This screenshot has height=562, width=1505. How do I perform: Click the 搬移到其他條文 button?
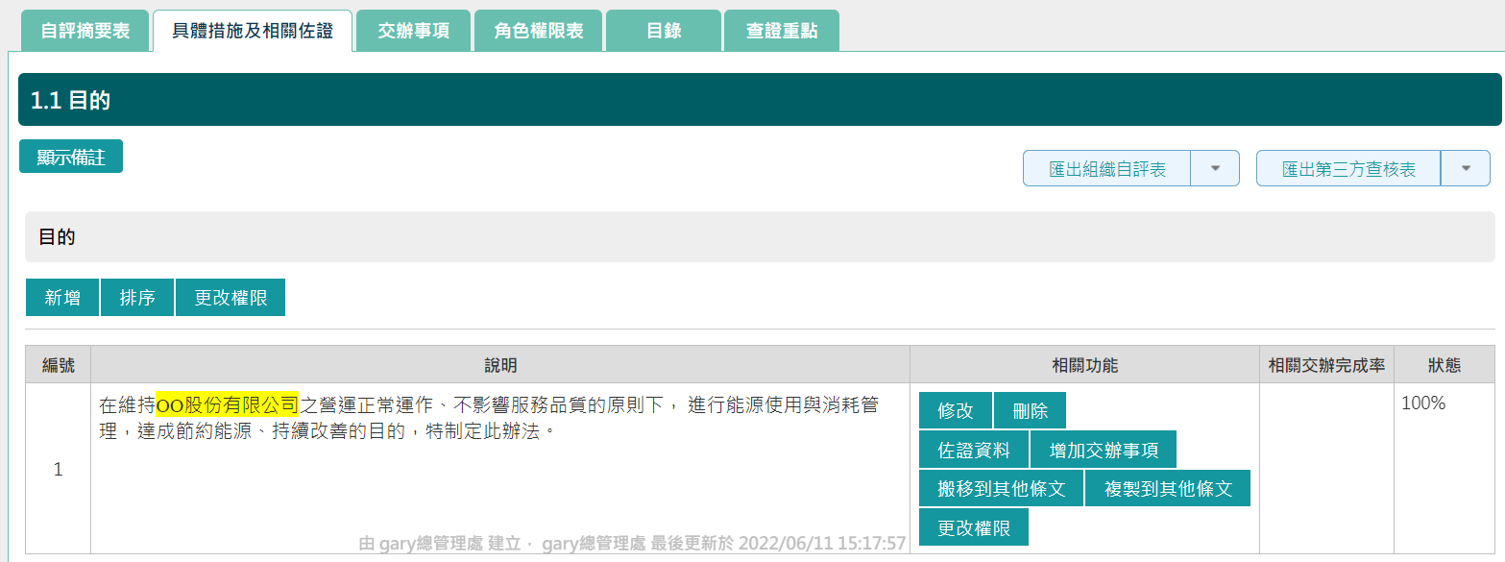(x=1001, y=489)
